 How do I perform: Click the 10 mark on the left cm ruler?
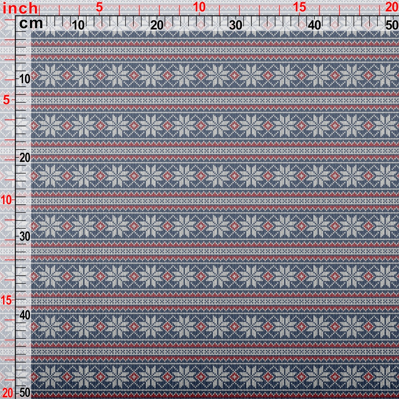pos(24,79)
